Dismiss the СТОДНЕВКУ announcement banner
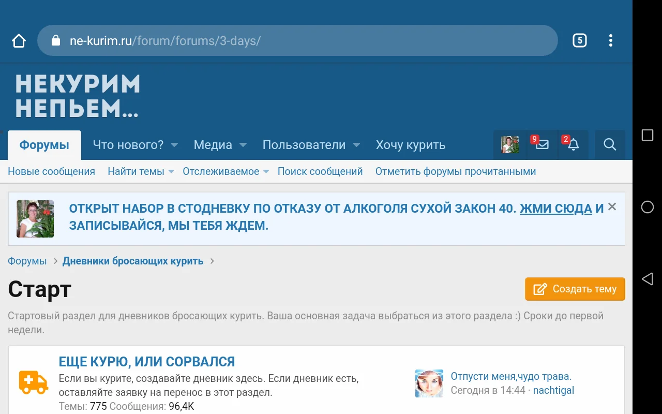Image resolution: width=662 pixels, height=414 pixels. (x=612, y=206)
